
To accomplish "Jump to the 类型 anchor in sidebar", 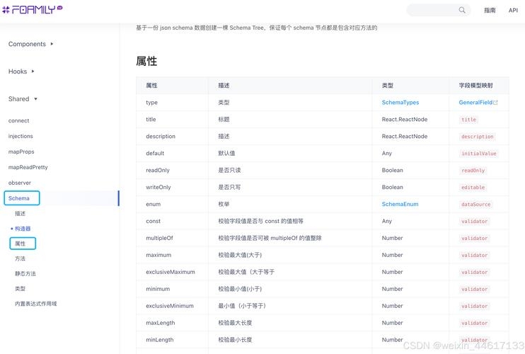I will (20, 289).
